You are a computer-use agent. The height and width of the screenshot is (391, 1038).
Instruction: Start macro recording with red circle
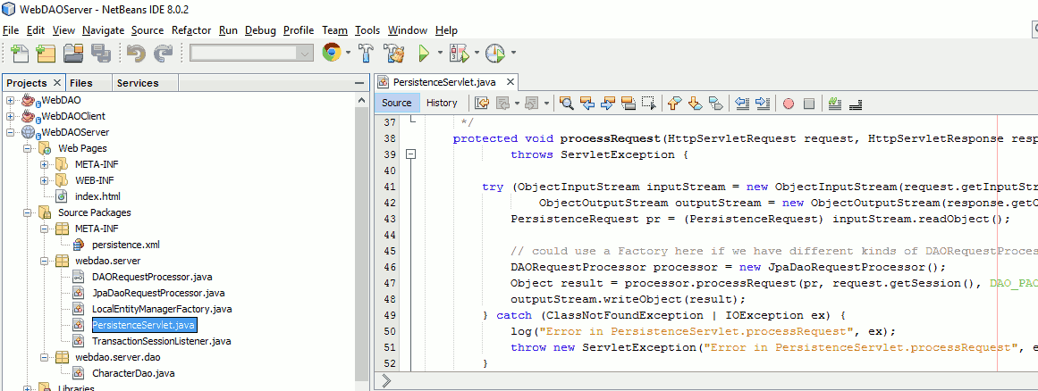(x=789, y=103)
